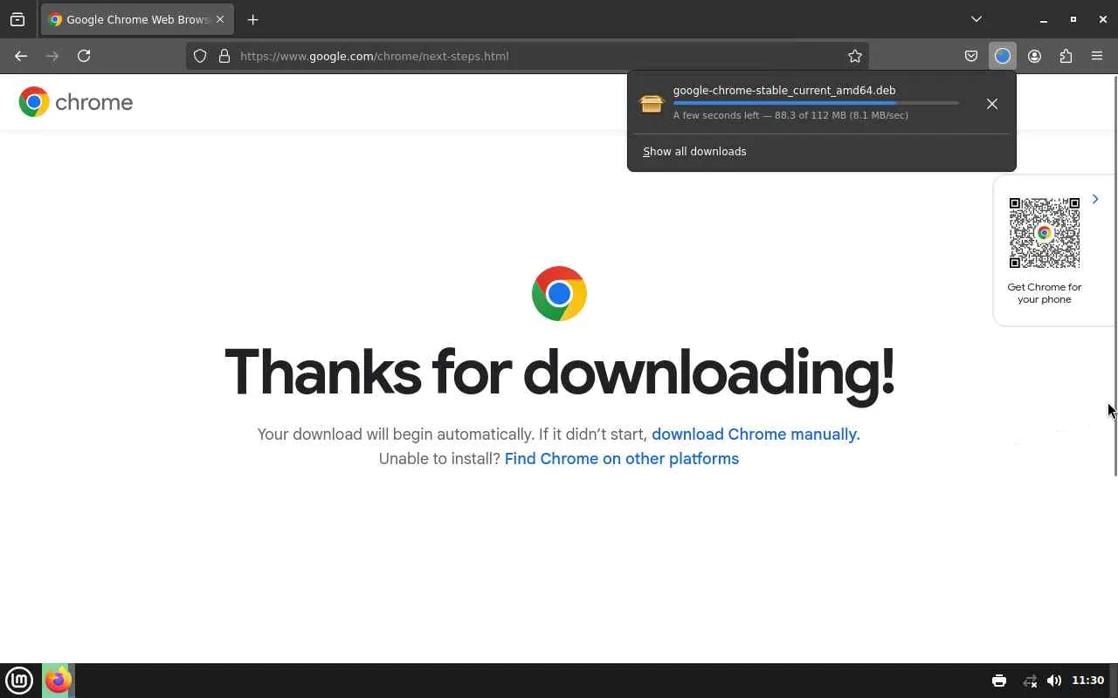Open the network connection tray icon
The height and width of the screenshot is (698, 1118).
click(1030, 681)
